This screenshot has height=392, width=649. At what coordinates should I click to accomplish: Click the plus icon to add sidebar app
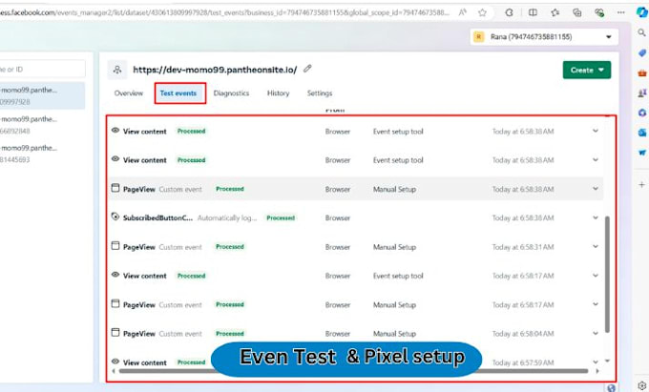click(x=642, y=184)
